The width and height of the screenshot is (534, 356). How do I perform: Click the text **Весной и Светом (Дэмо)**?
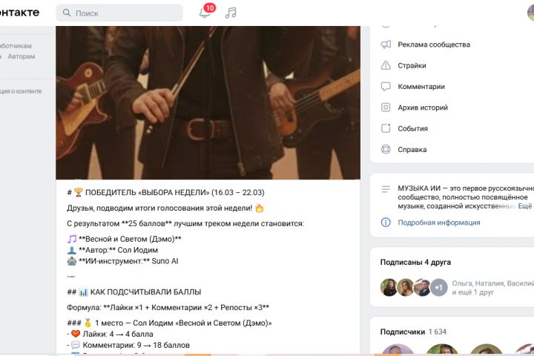[130, 239]
